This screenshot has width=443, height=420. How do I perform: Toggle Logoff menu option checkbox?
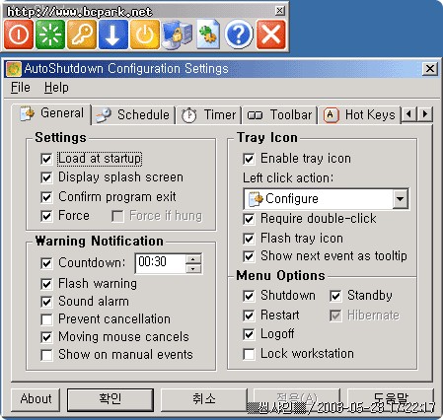(x=249, y=334)
